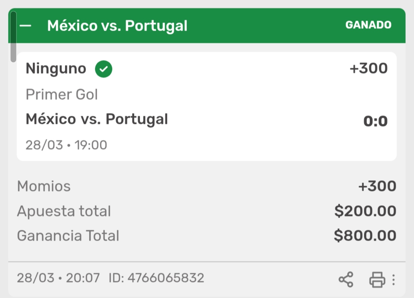
Task: Click the 0:0 final score
Action: point(375,121)
